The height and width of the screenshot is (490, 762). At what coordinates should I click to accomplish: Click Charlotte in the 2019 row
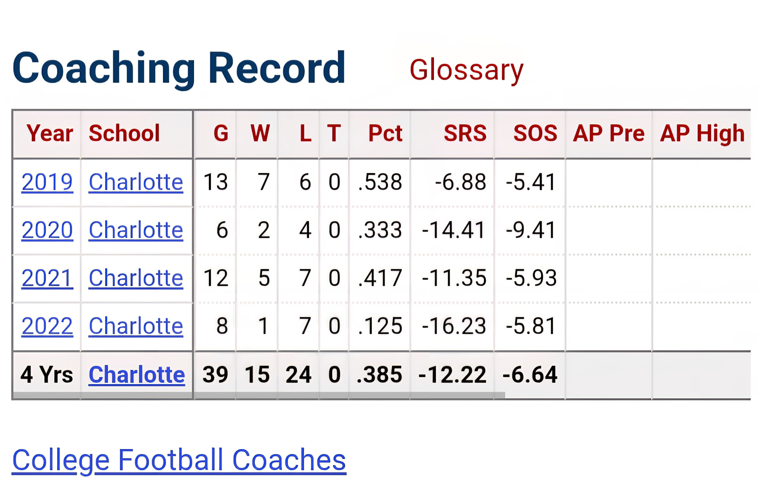pyautogui.click(x=136, y=182)
